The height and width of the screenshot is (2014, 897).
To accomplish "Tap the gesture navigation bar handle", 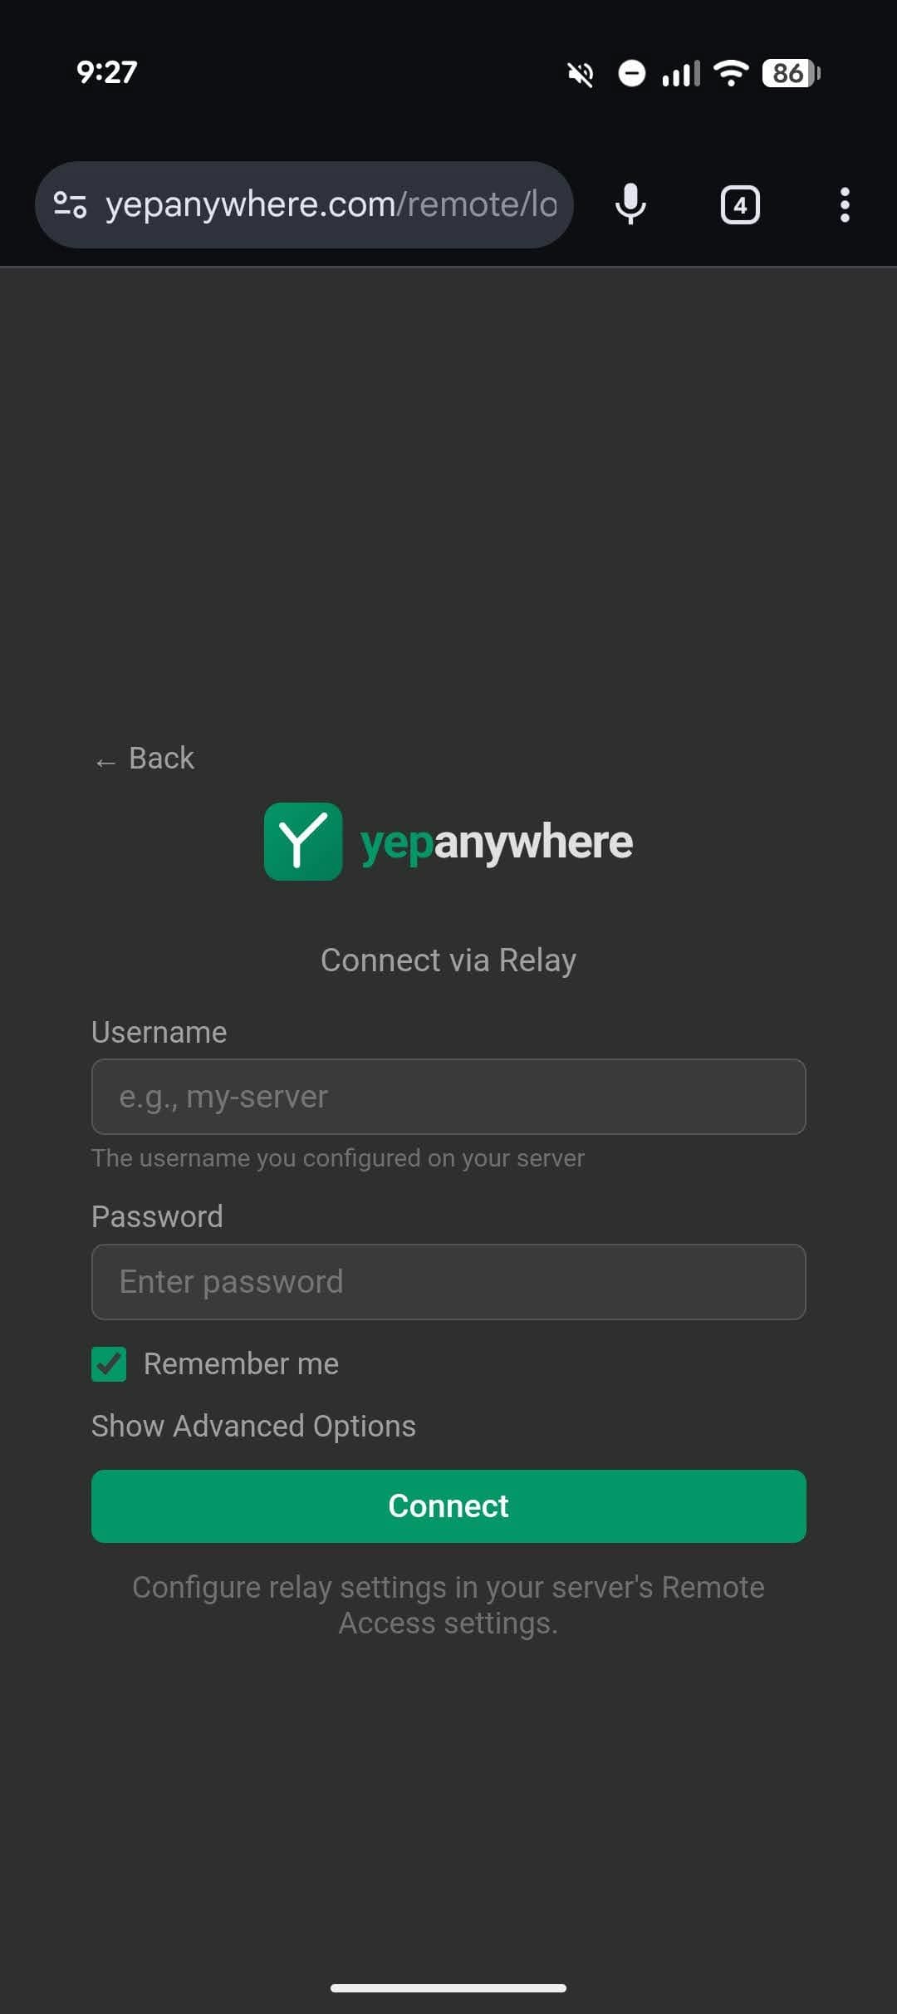I will tap(448, 1987).
